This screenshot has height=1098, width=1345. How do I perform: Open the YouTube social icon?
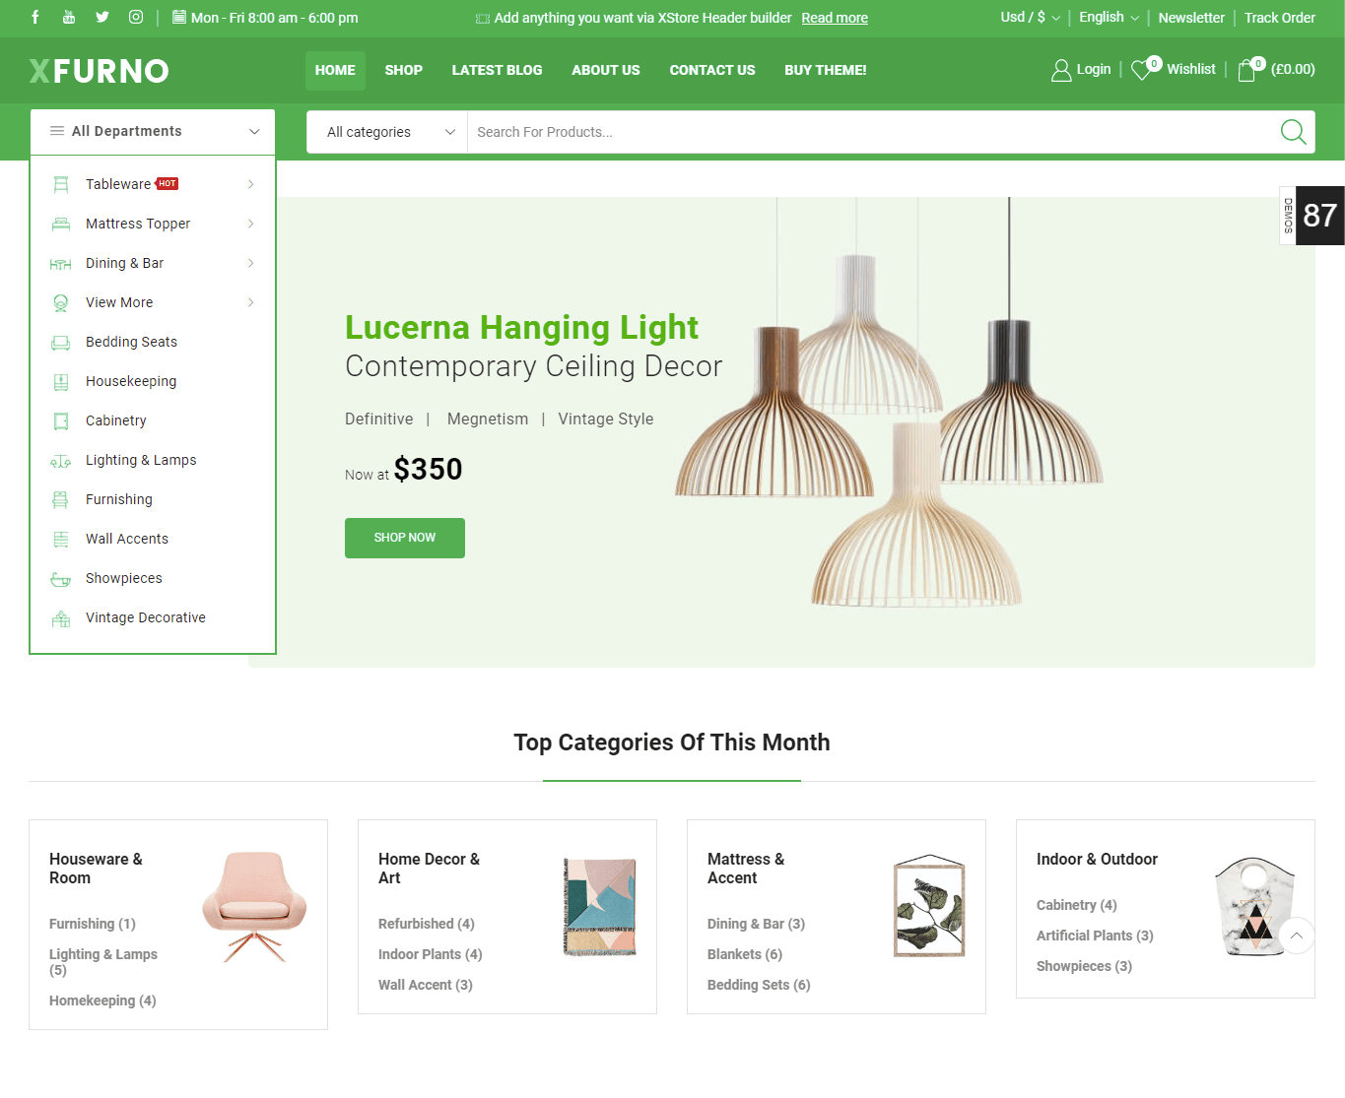pyautogui.click(x=69, y=17)
